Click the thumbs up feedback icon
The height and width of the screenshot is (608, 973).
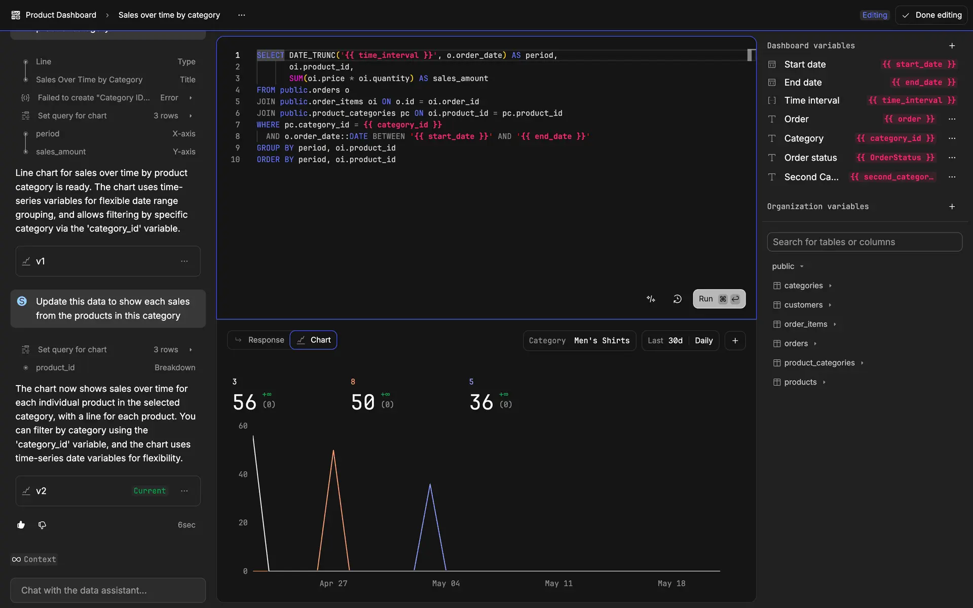[x=21, y=525]
